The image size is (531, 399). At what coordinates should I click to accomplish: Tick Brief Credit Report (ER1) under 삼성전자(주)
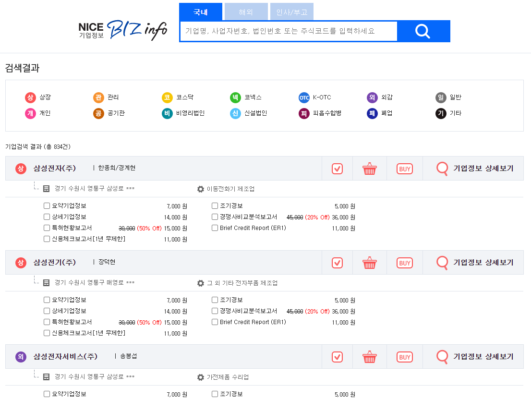[x=215, y=228]
